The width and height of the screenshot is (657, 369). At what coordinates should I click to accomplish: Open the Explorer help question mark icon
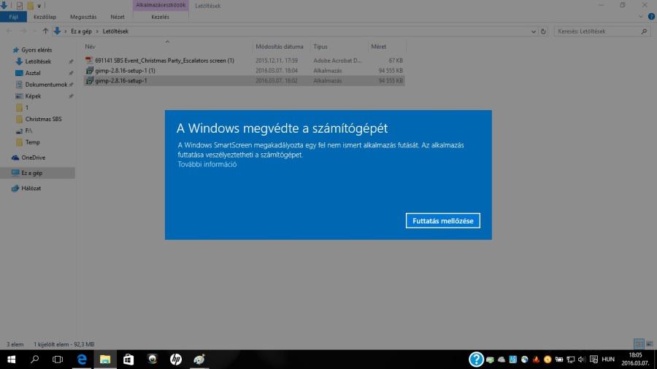[651, 17]
